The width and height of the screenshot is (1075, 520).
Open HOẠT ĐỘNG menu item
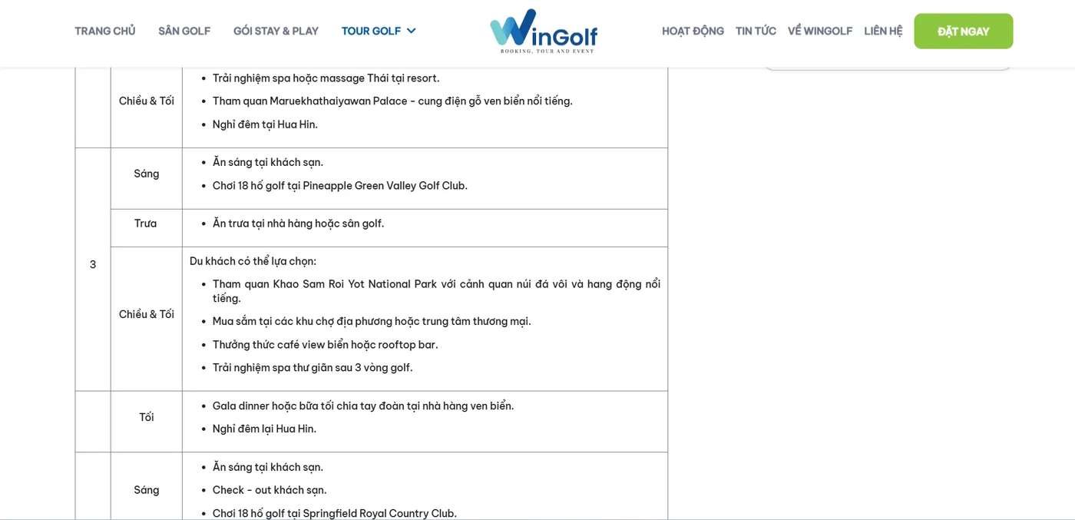[693, 31]
